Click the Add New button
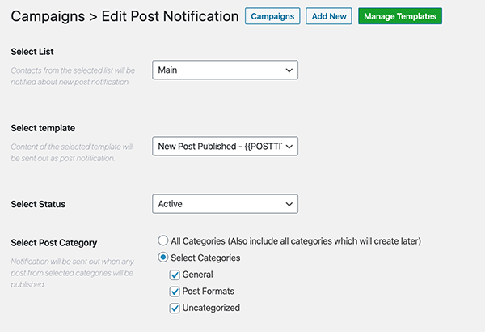Viewport: 485px width, 332px height. [x=329, y=16]
